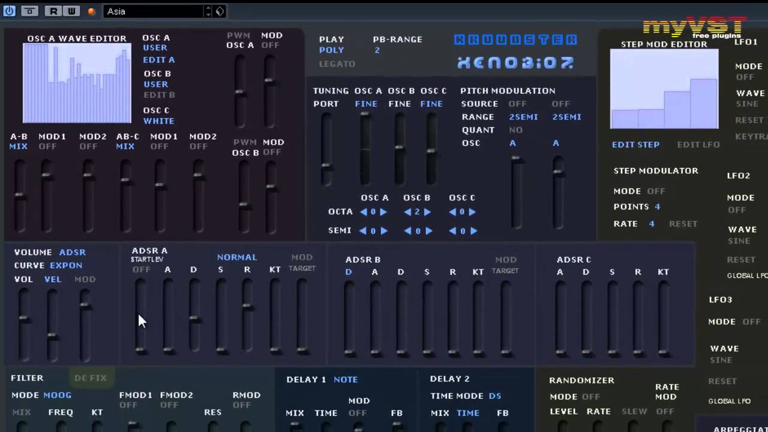Click the PB-RANGE value 2
This screenshot has width=768, height=432.
[377, 50]
